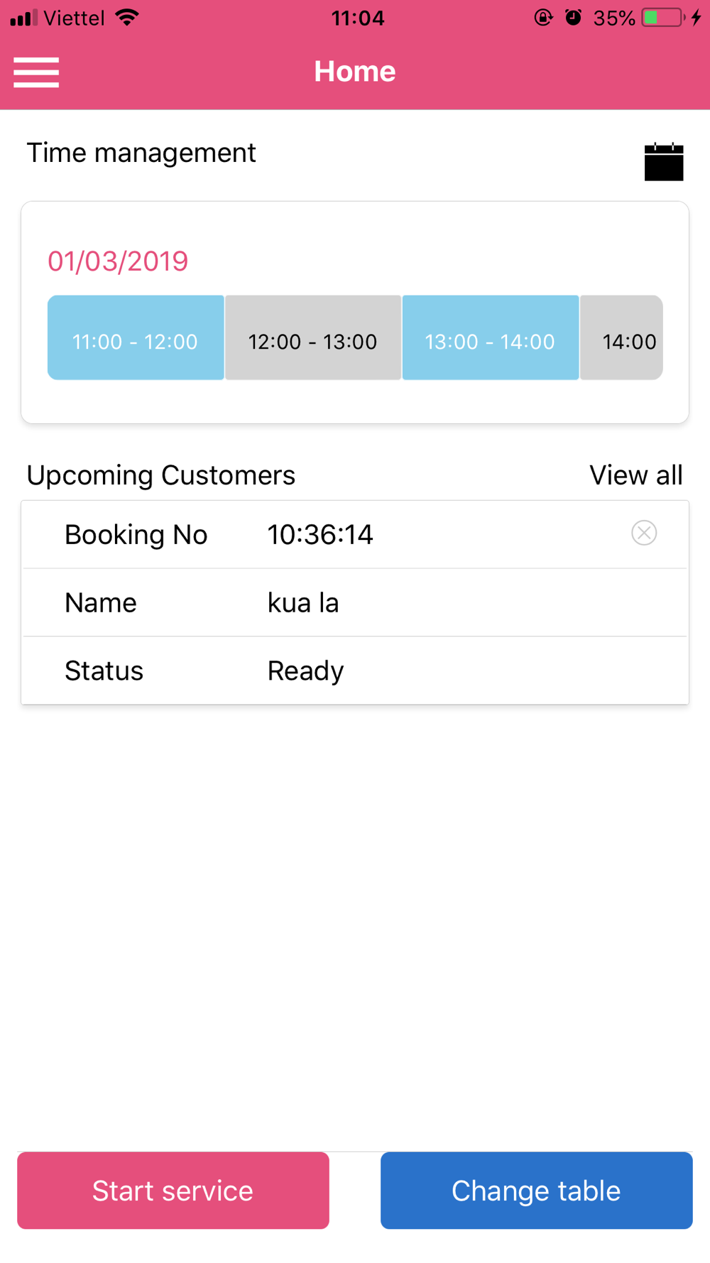Tap the Change table button
This screenshot has width=710, height=1263.
tap(537, 1191)
